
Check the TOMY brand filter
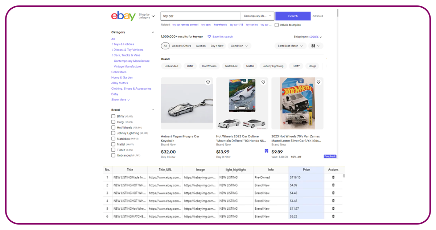(113, 150)
